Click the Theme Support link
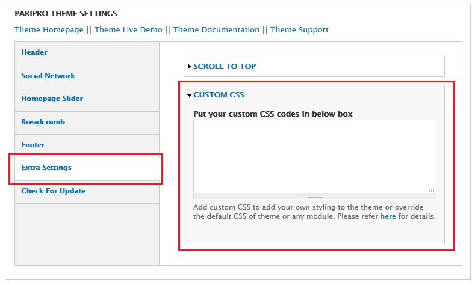The image size is (475, 283). coord(299,30)
